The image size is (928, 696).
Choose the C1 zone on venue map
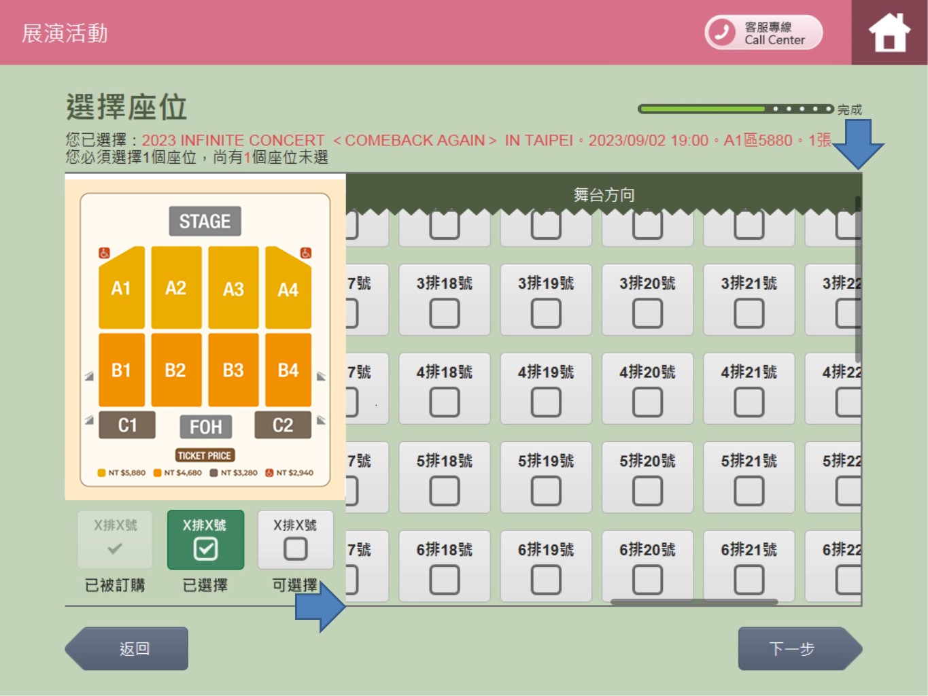(127, 425)
